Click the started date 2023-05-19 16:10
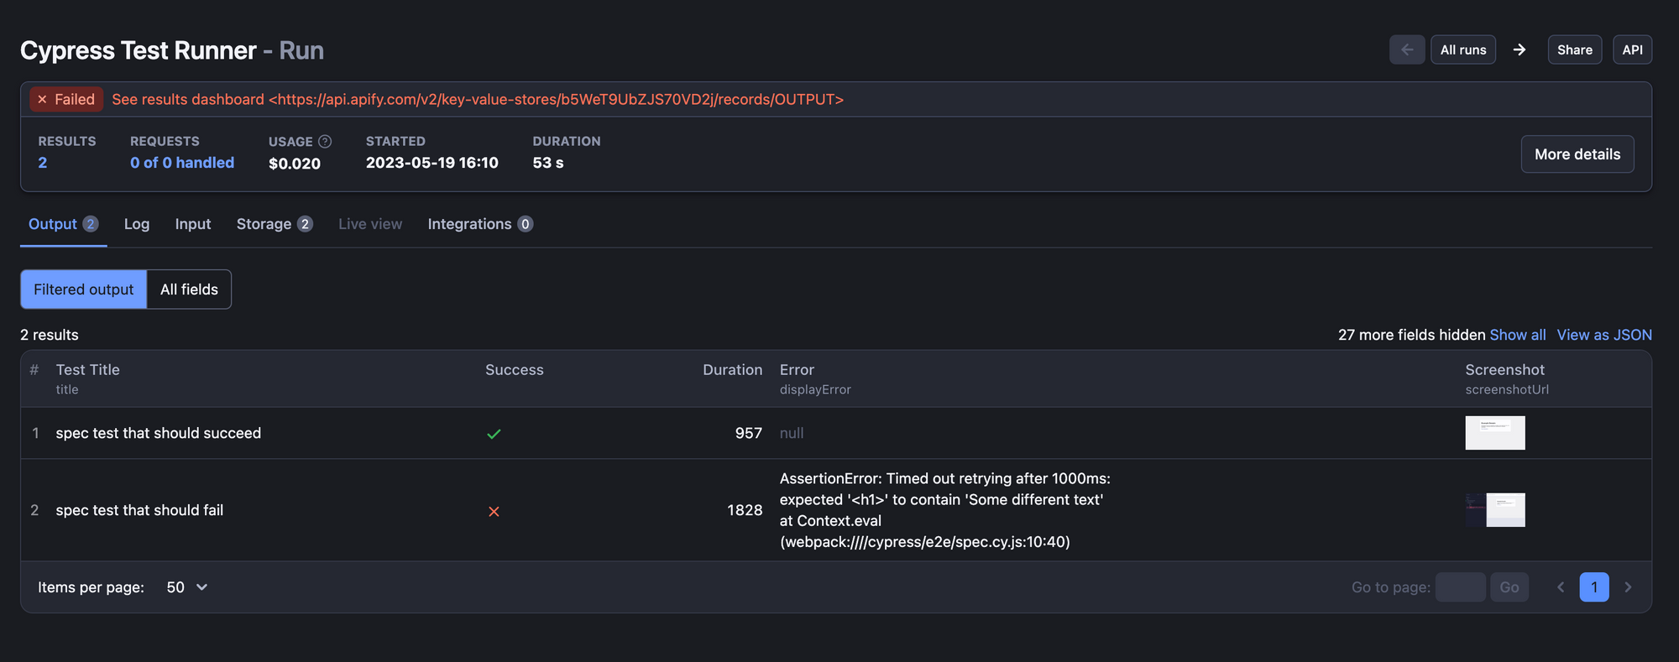Image resolution: width=1679 pixels, height=662 pixels. pyautogui.click(x=432, y=163)
